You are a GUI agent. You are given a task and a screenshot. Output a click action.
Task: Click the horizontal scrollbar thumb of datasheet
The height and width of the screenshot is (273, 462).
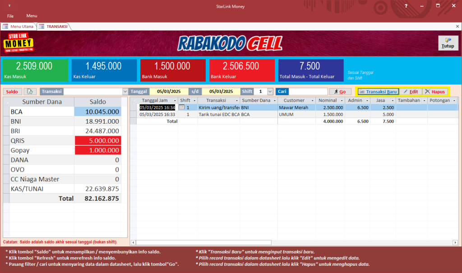coord(203,242)
